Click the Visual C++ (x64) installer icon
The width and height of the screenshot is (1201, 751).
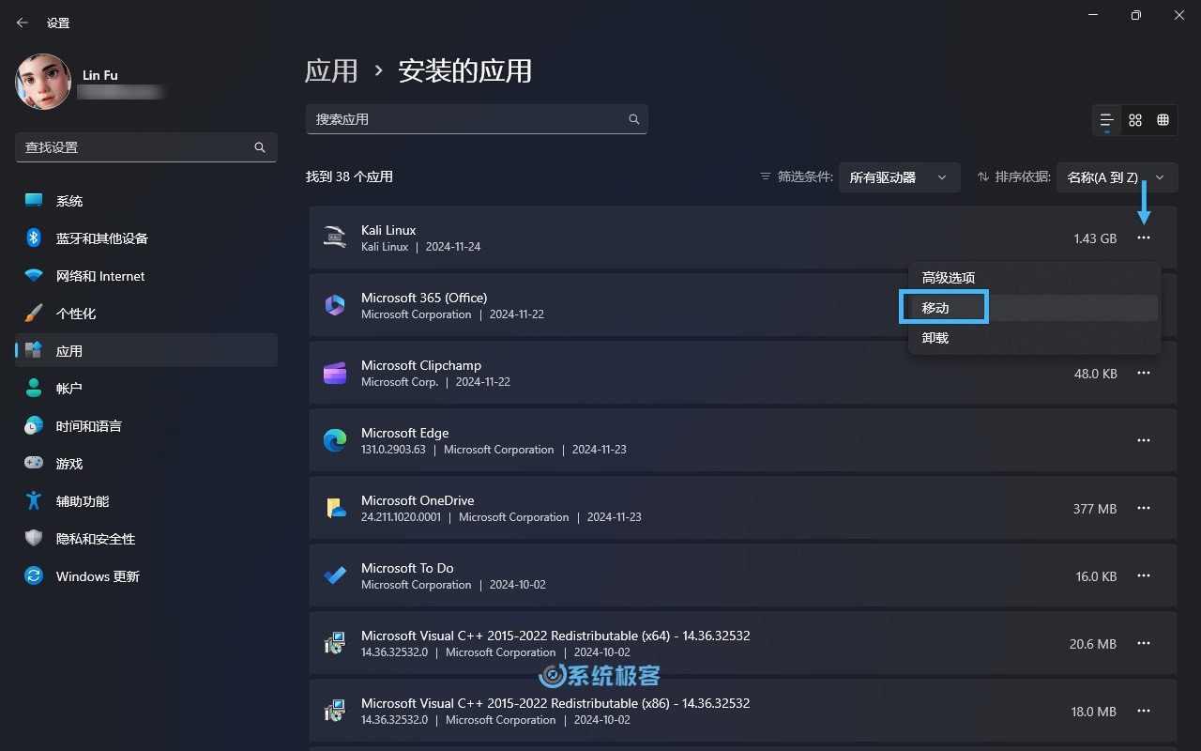[335, 643]
